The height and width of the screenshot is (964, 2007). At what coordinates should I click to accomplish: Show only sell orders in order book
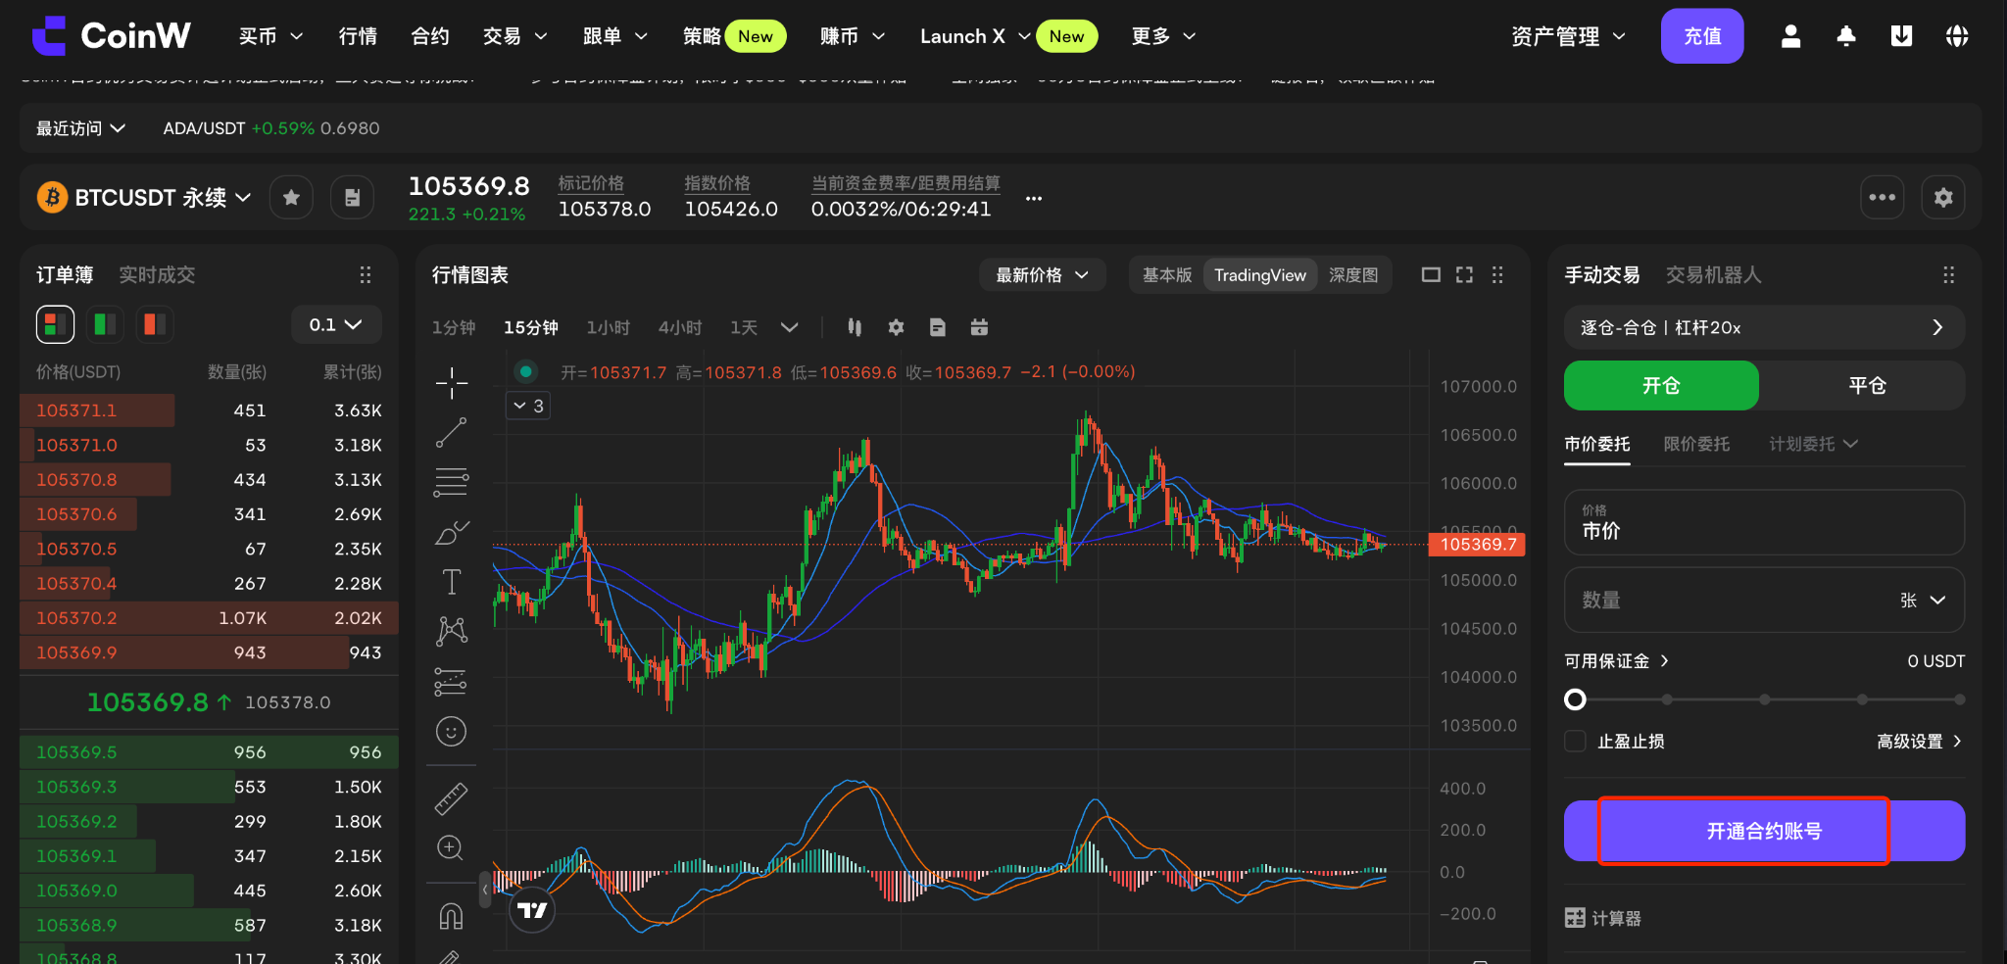(x=155, y=324)
